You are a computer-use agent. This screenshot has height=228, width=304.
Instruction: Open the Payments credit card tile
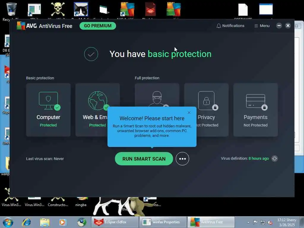coord(256,110)
